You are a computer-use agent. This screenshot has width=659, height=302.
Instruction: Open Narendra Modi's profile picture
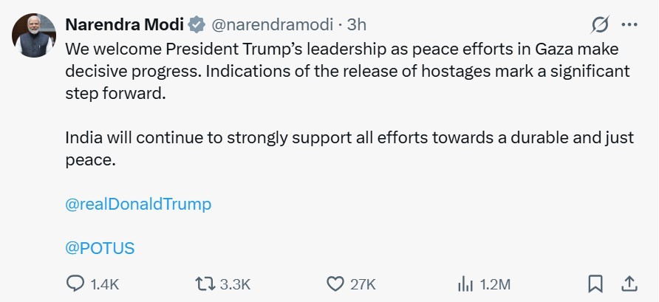point(34,35)
